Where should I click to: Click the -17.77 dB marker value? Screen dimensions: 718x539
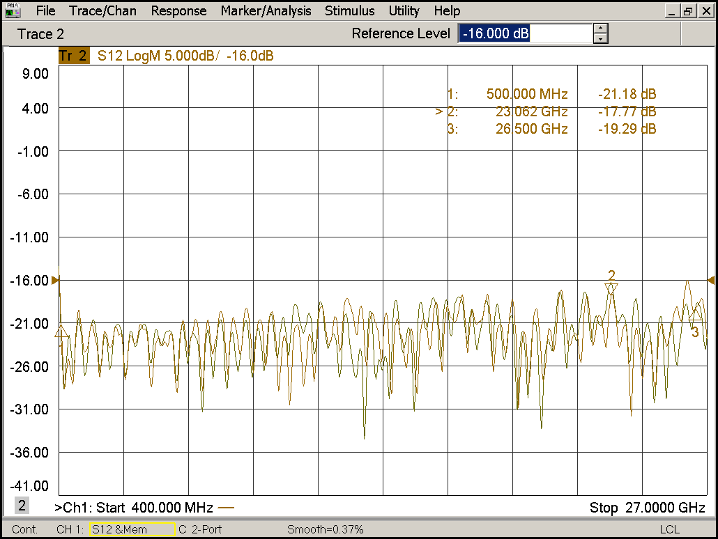coord(627,111)
